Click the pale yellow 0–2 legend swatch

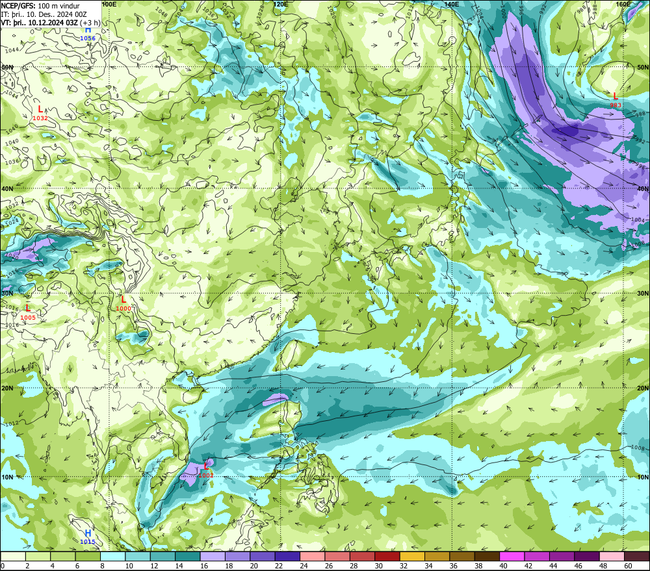(x=13, y=556)
